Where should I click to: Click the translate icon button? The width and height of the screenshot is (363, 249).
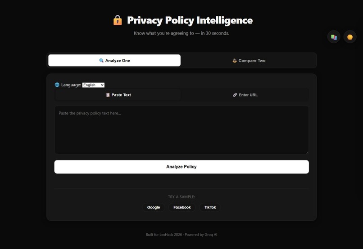[334, 37]
